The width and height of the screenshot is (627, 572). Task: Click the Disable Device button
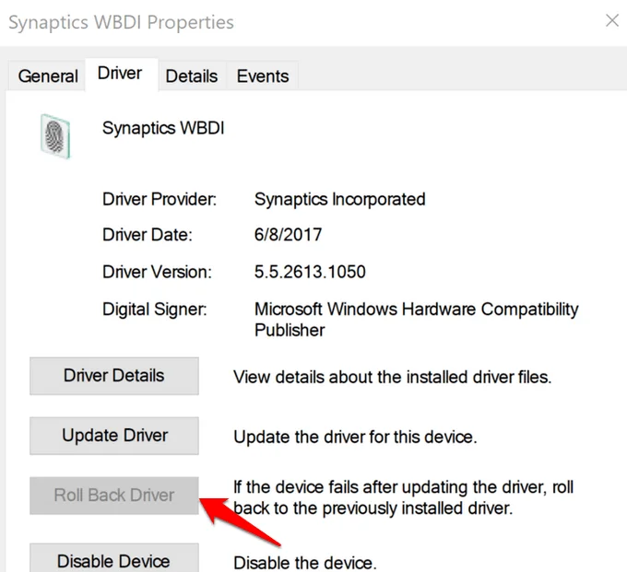pyautogui.click(x=114, y=559)
